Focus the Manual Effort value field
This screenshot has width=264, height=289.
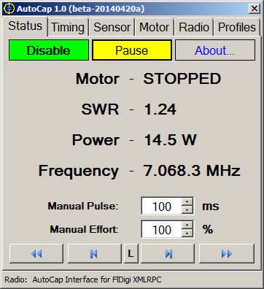click(162, 229)
